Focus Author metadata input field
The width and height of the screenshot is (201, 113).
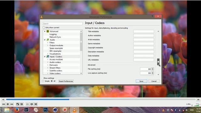click(144, 35)
